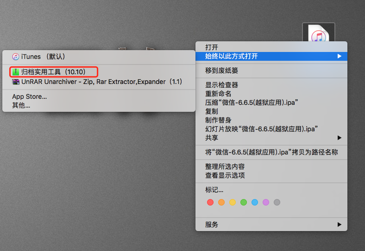Apply the gray tag color

[277, 202]
